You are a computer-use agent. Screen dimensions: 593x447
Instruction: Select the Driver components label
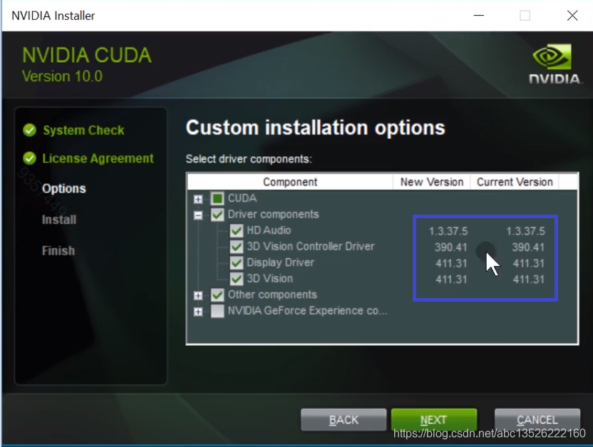(273, 215)
